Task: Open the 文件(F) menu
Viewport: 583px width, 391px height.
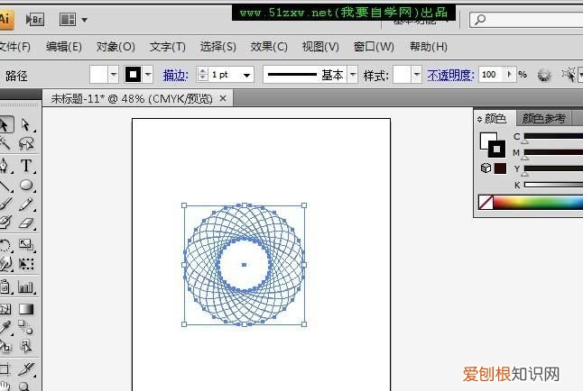Action: (14, 47)
